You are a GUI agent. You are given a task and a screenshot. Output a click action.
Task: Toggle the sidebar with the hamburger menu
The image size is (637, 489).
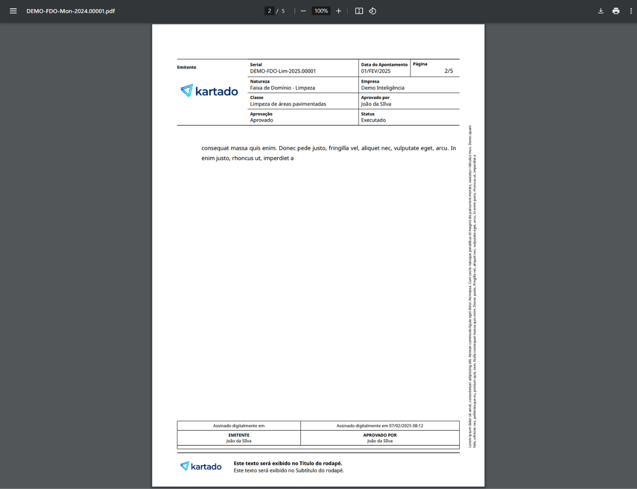pos(13,11)
